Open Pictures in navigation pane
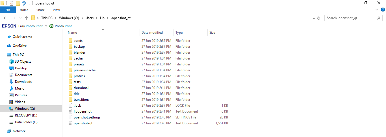Viewport: 386px width, 137px height. (x=21, y=95)
